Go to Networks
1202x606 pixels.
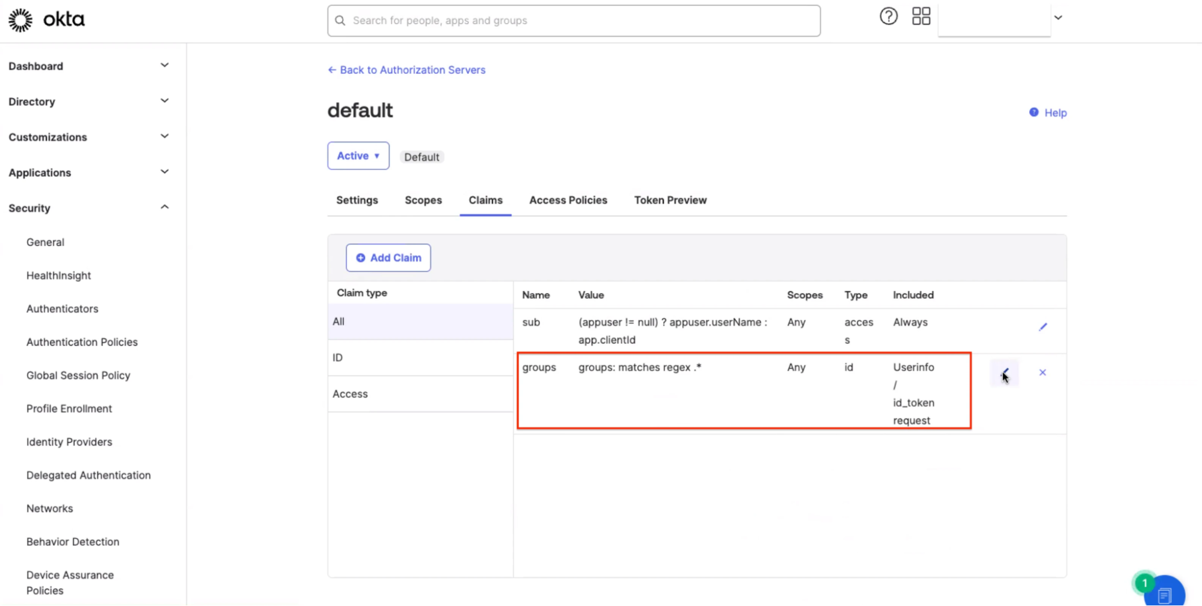click(49, 508)
